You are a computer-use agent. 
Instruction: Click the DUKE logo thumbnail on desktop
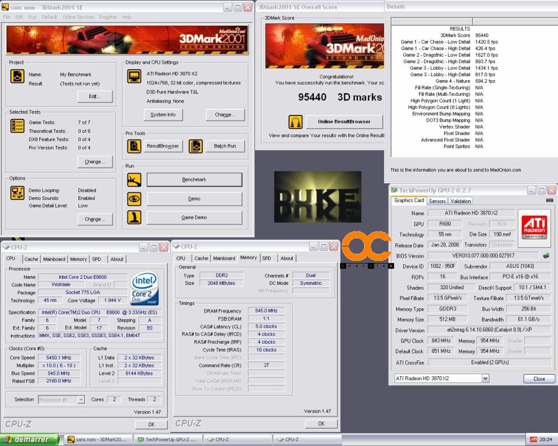click(318, 197)
